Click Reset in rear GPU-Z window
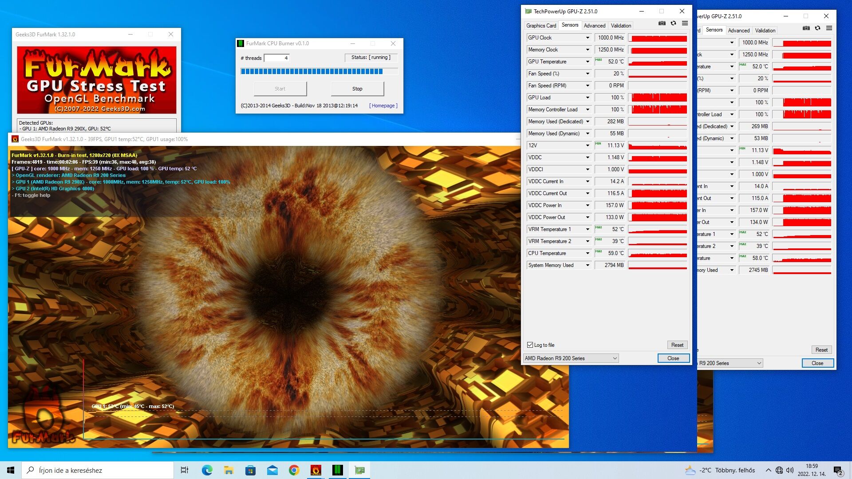Image resolution: width=852 pixels, height=479 pixels. pos(821,350)
